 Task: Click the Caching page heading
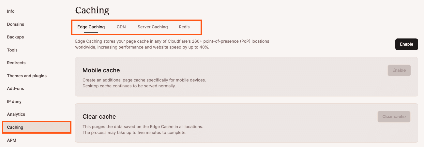(x=92, y=10)
